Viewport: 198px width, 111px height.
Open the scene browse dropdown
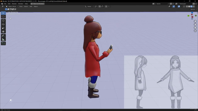click(154, 4)
